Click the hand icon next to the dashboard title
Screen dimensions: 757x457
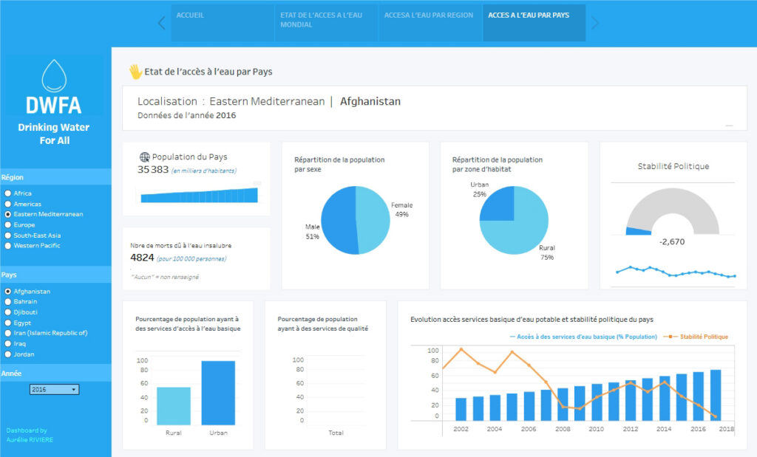(135, 71)
